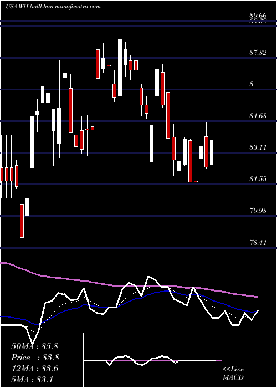The image size is (277, 388).
Task: Select the 12MA : 83.6 indicator text
Action: [x=34, y=369]
